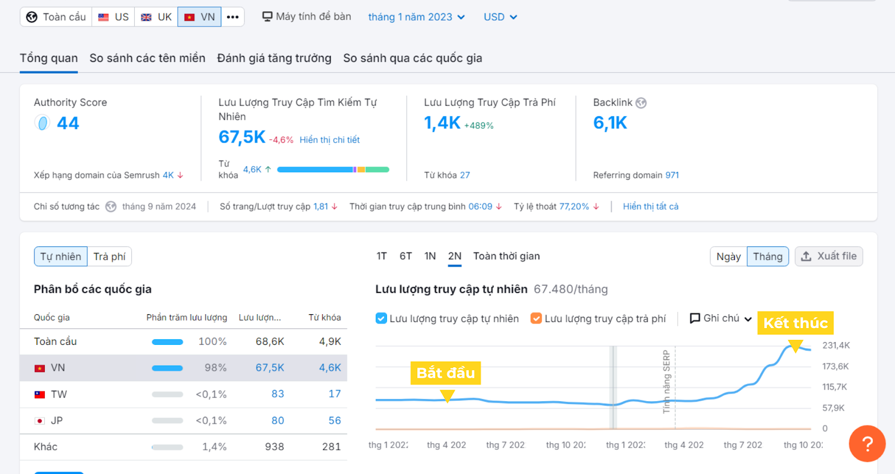895x474 pixels.
Task: Open the Backlink 6,1K value
Action: (610, 122)
